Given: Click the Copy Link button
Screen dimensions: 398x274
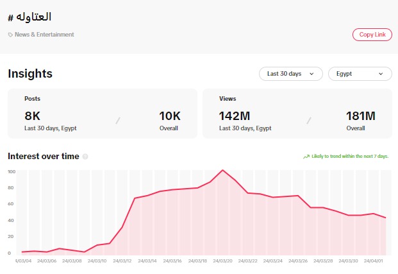Looking at the screenshot, I should [372, 35].
